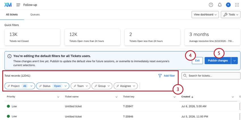Select the Tickets not Closed quick filter
Screen dimensions: 241x120
click(x=32, y=37)
